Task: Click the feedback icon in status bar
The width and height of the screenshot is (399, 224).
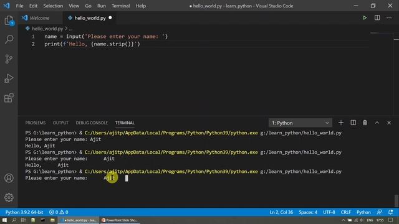Action: pyautogui.click(x=380, y=212)
